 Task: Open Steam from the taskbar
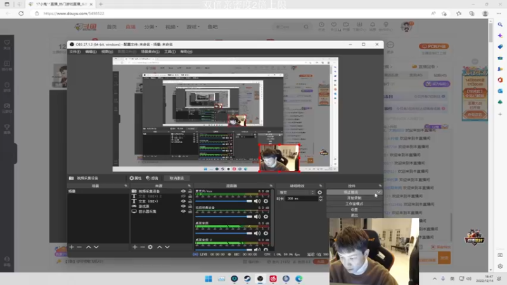point(247,279)
